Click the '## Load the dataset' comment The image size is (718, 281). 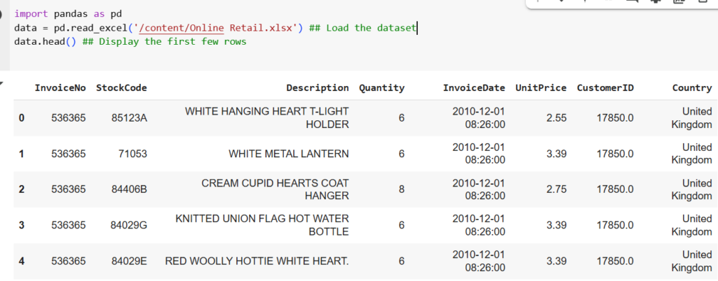(363, 28)
